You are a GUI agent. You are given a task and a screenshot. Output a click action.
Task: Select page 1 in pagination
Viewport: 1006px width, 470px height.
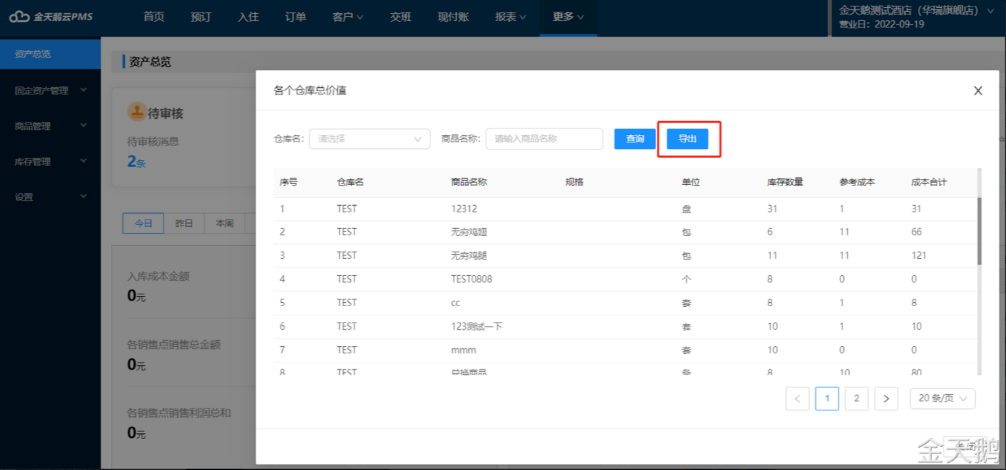[x=827, y=399]
